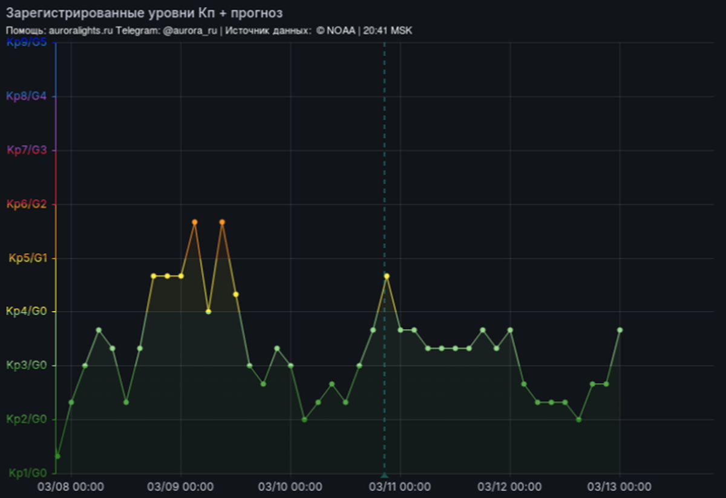The image size is (726, 498).
Task: Select the first orange peak data point
Action: pyautogui.click(x=195, y=222)
